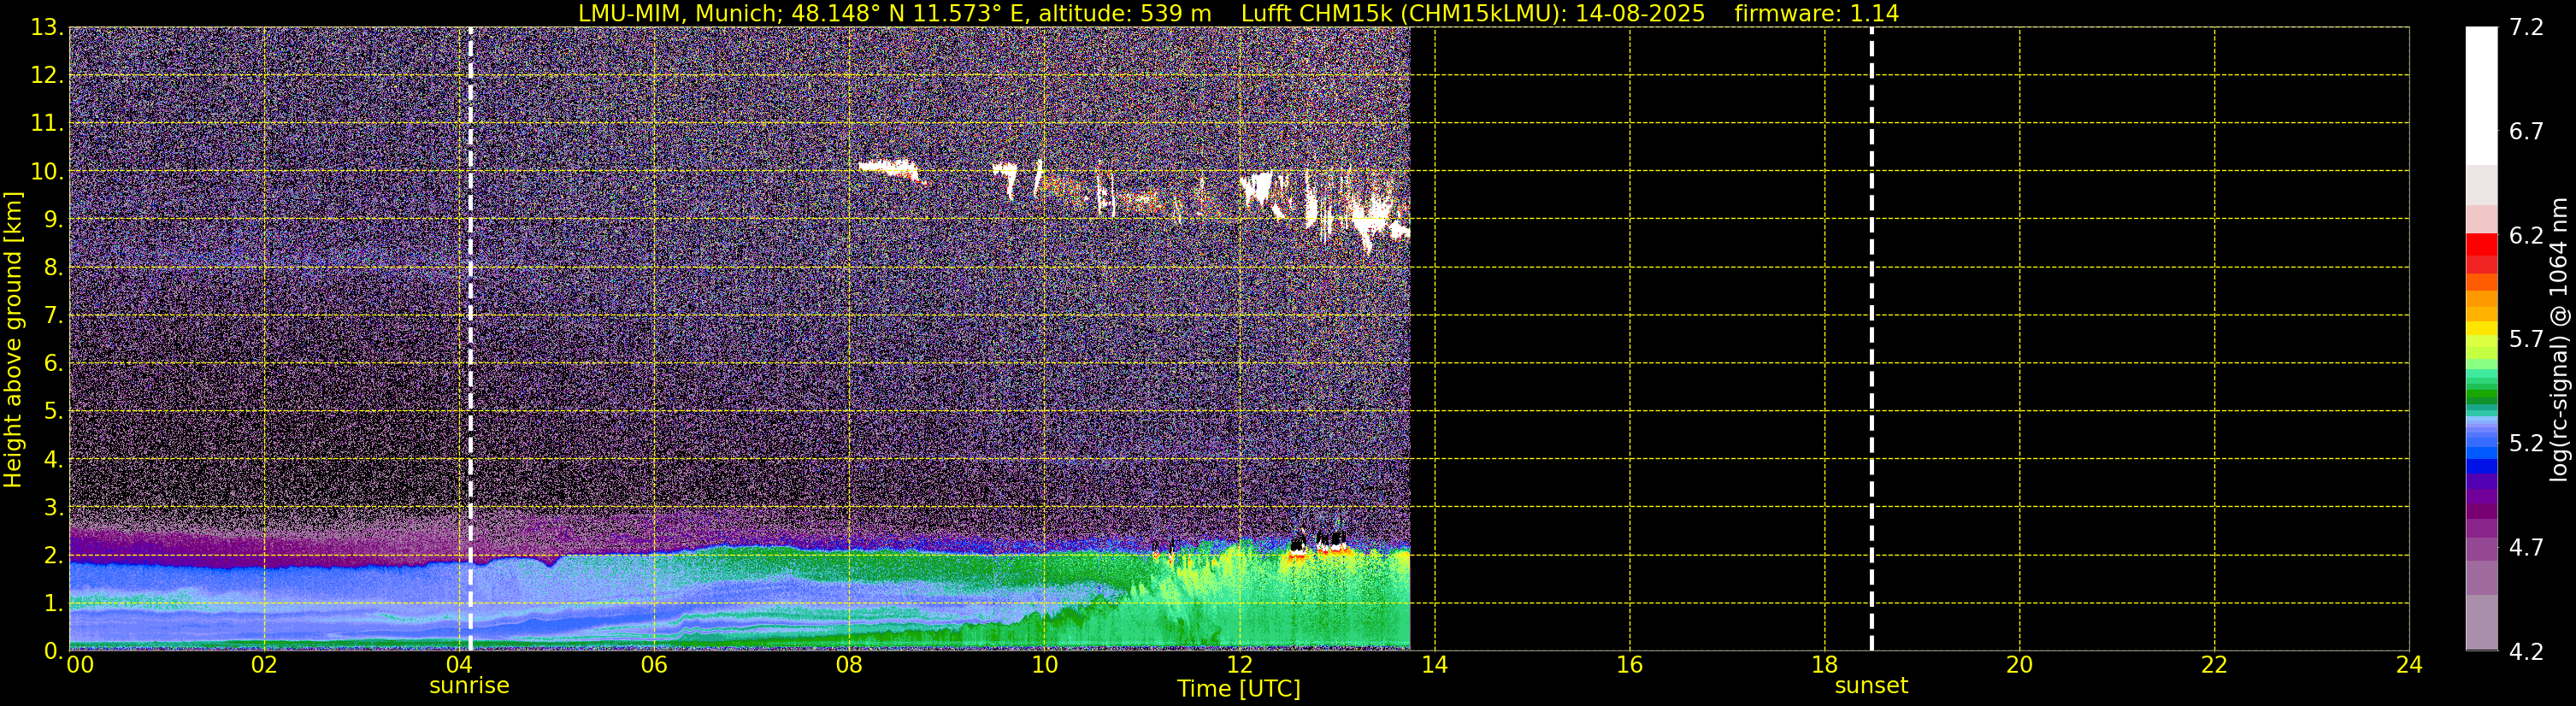The width and height of the screenshot is (2576, 706).
Task: Click colorbar tick value '4.2'
Action: 2526,651
